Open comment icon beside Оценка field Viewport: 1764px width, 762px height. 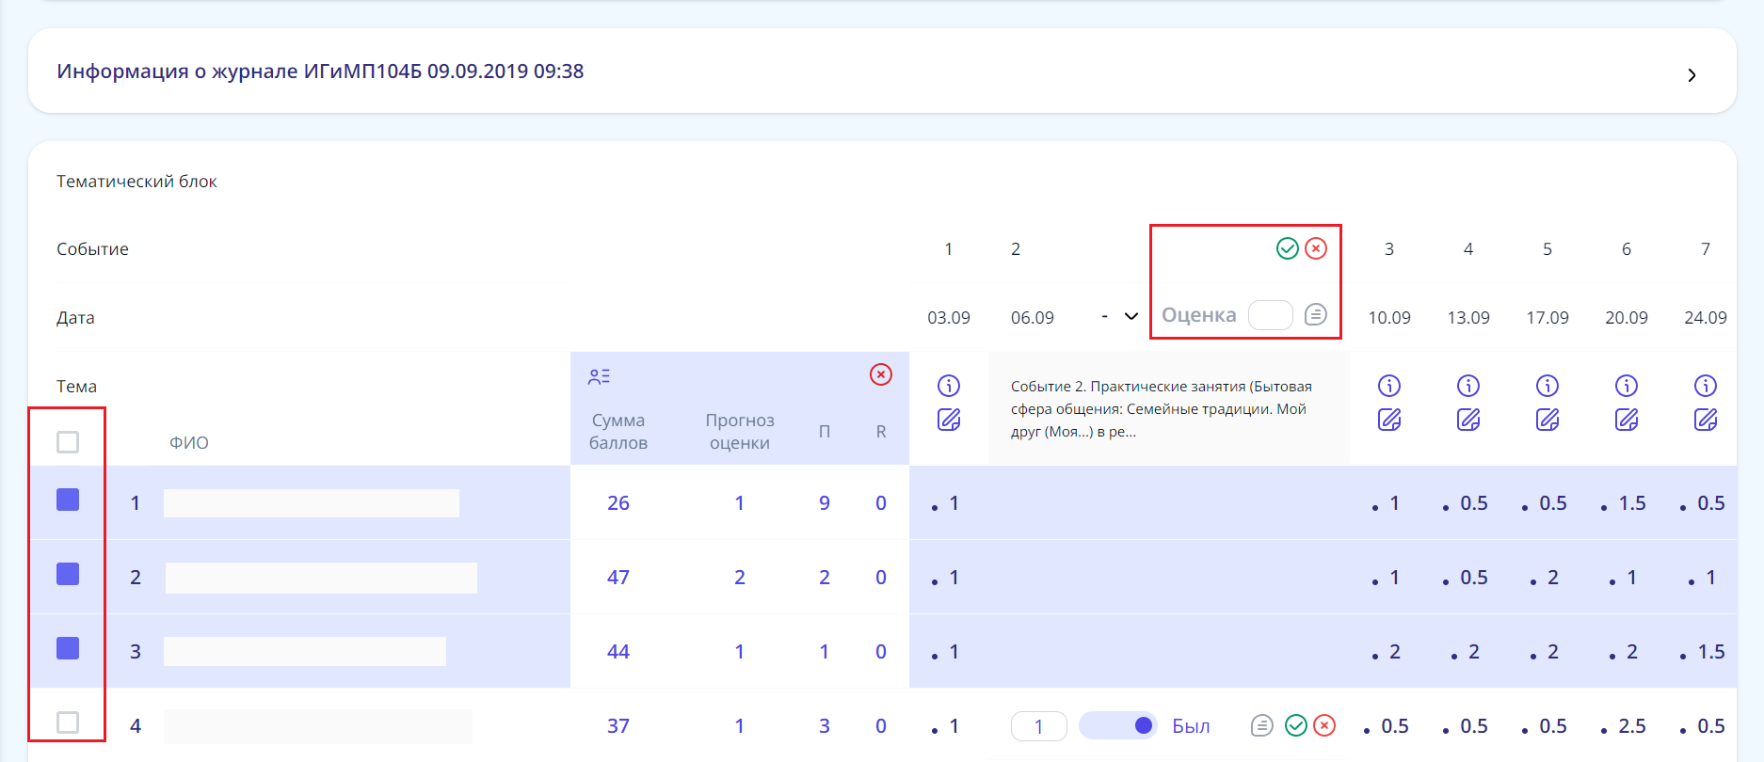1316,314
